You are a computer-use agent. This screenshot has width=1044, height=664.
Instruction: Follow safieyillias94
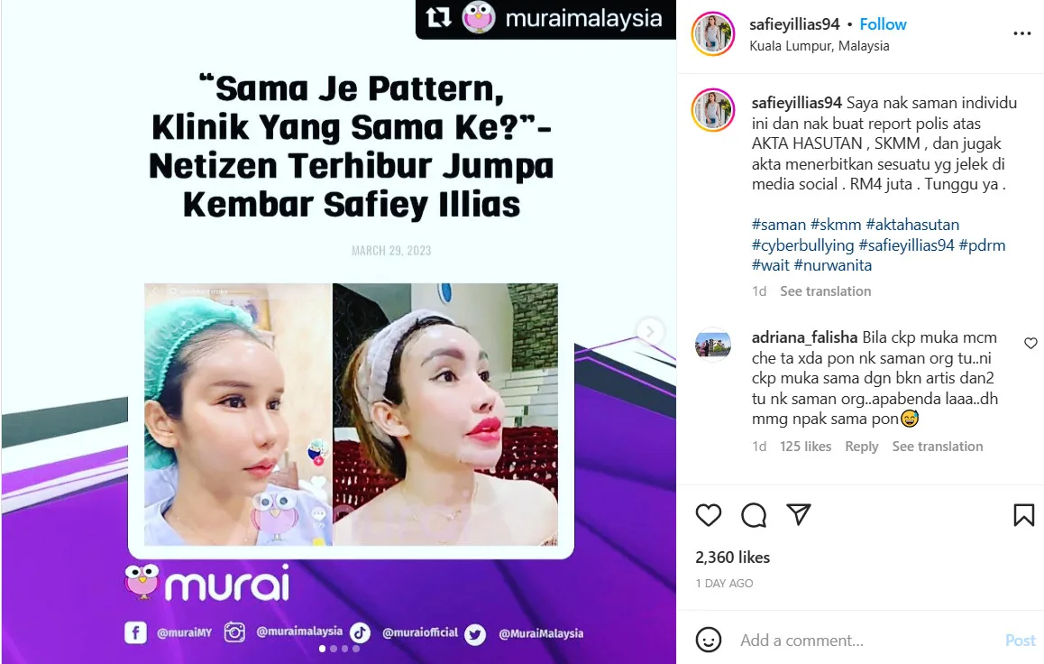pos(883,24)
